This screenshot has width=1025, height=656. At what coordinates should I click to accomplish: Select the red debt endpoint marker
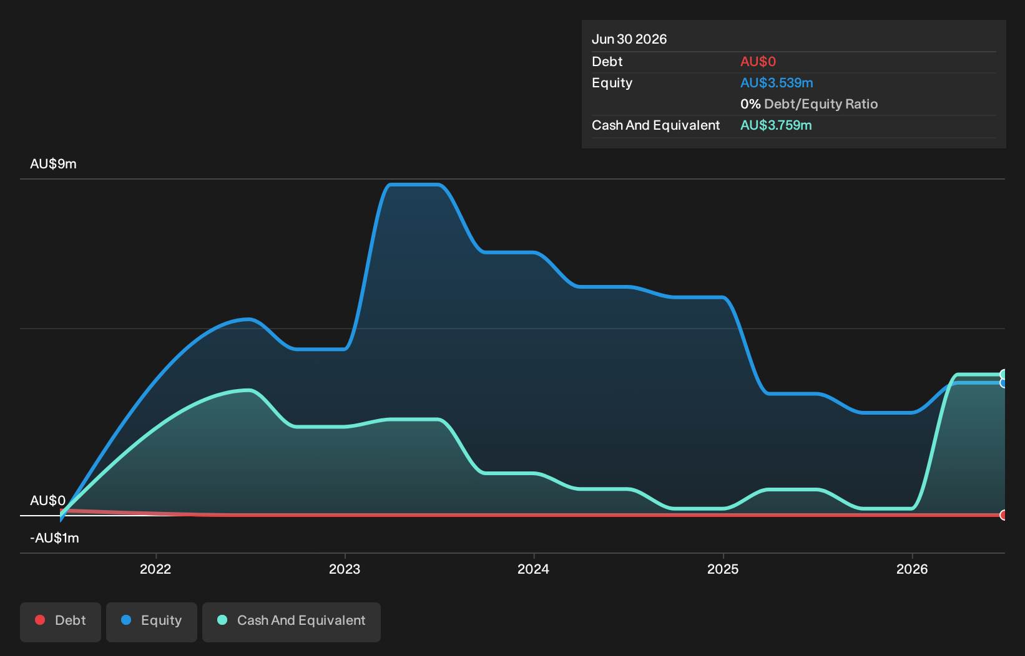tap(1004, 515)
